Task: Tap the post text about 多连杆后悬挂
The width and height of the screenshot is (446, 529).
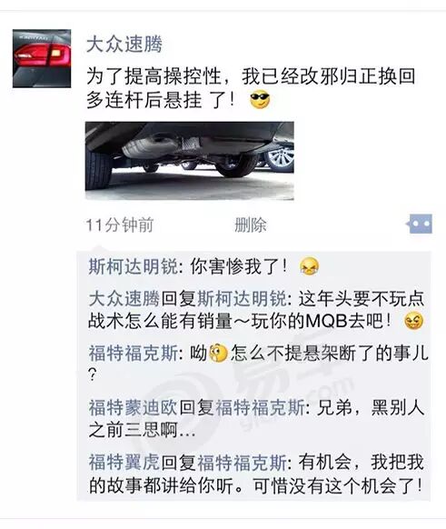Action: tap(251, 88)
